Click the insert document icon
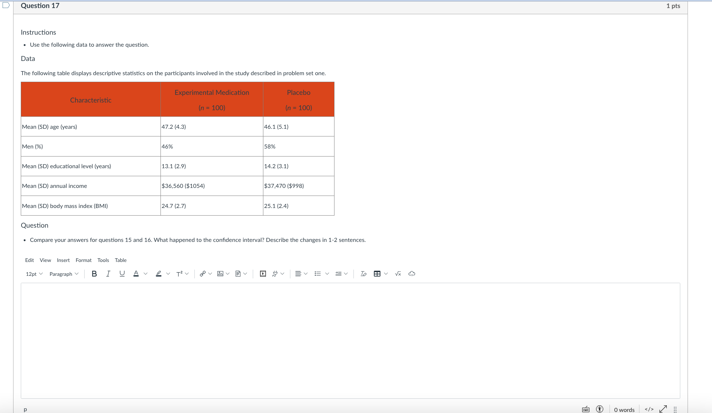The image size is (712, 413). (238, 274)
